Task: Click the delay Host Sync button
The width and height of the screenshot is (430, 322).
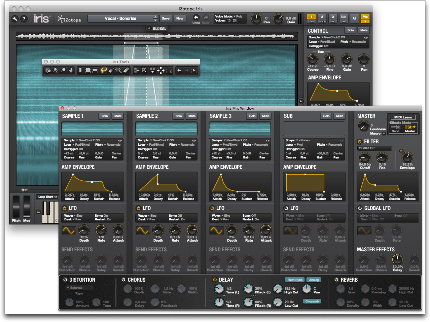Action: [x=295, y=280]
